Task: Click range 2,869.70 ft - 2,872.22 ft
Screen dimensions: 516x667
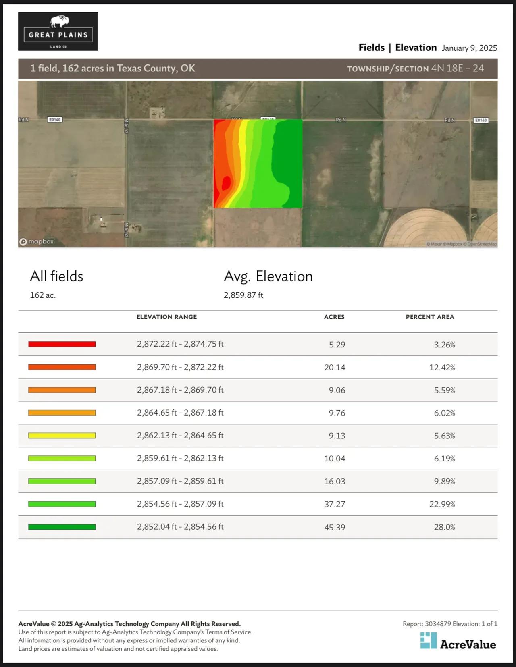Action: [180, 367]
